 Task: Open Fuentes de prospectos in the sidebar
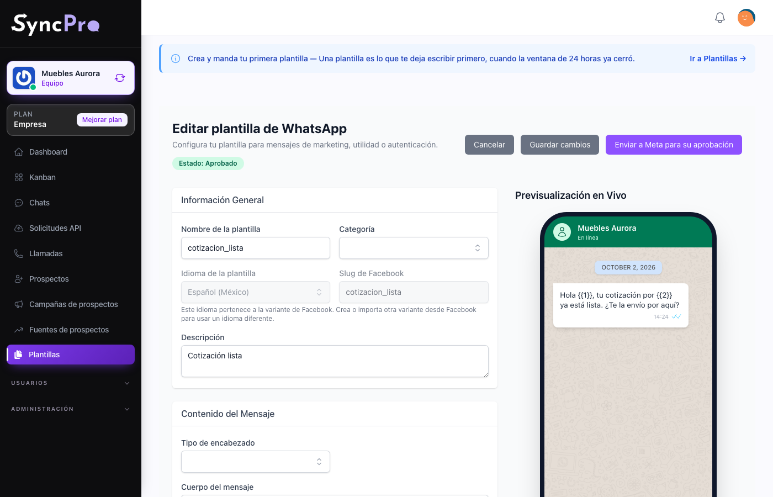pyautogui.click(x=71, y=330)
